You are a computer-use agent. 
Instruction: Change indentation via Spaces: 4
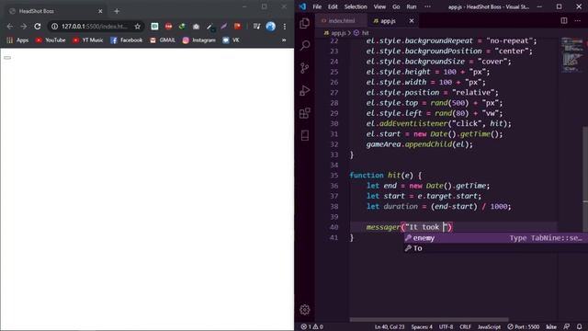pos(422,327)
